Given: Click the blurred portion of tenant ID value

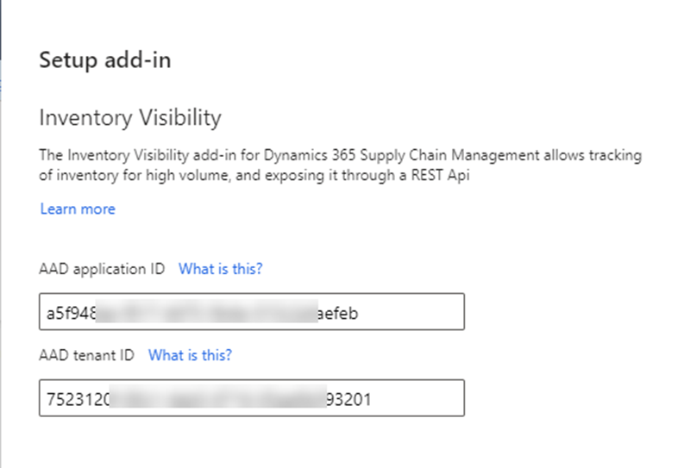Looking at the screenshot, I should click(x=218, y=397).
